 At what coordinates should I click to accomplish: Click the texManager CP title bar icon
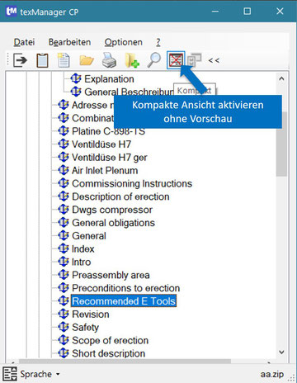(12, 12)
